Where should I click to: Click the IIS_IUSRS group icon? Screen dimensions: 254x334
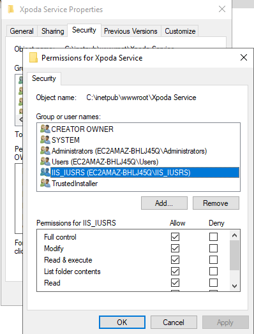point(45,172)
